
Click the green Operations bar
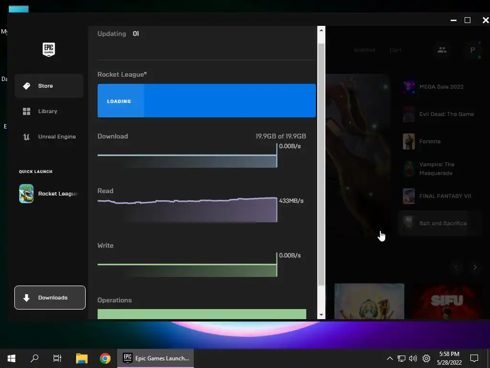[x=202, y=314]
